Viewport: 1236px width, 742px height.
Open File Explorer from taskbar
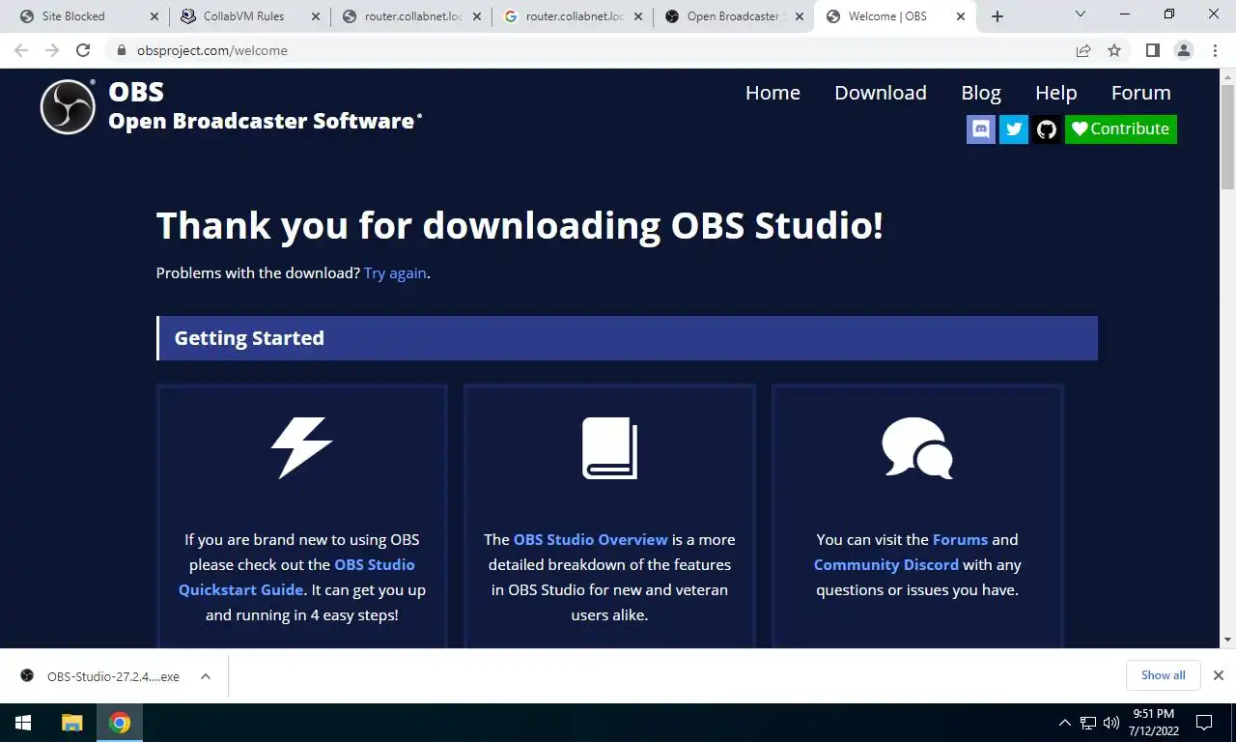72,723
